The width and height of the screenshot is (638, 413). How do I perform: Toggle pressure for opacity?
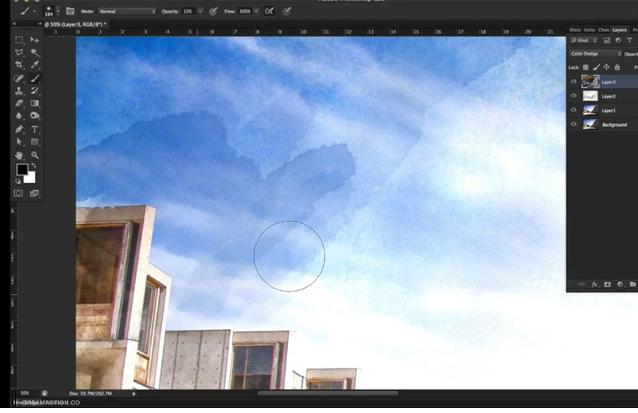[x=213, y=12]
